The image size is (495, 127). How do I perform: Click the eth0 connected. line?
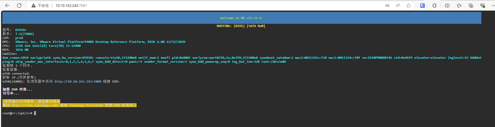16,74
